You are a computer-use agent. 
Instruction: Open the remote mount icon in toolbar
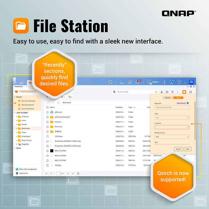coord(162,92)
